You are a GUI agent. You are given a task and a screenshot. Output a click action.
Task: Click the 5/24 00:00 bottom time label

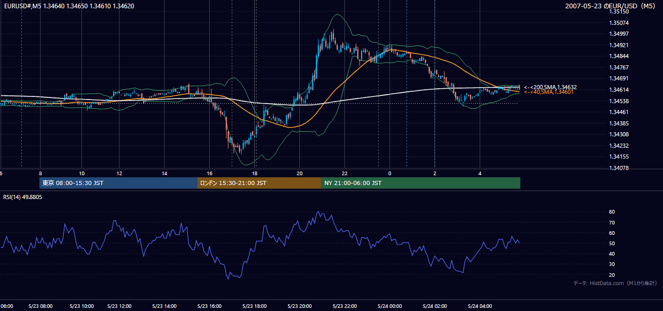389,306
